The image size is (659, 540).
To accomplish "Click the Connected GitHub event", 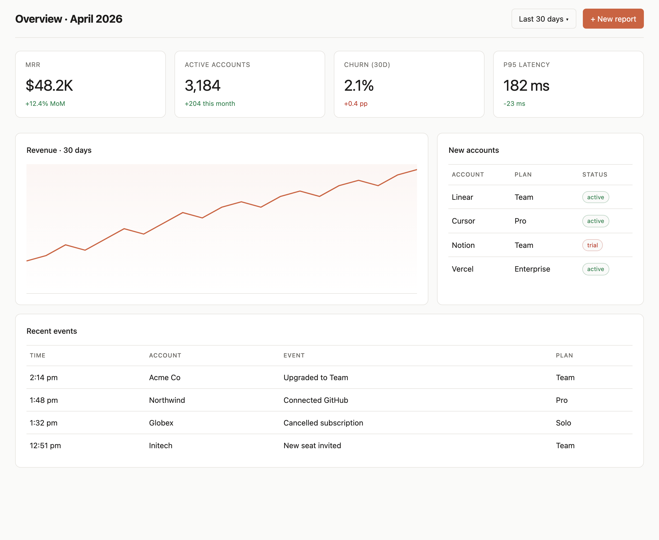I will (316, 400).
